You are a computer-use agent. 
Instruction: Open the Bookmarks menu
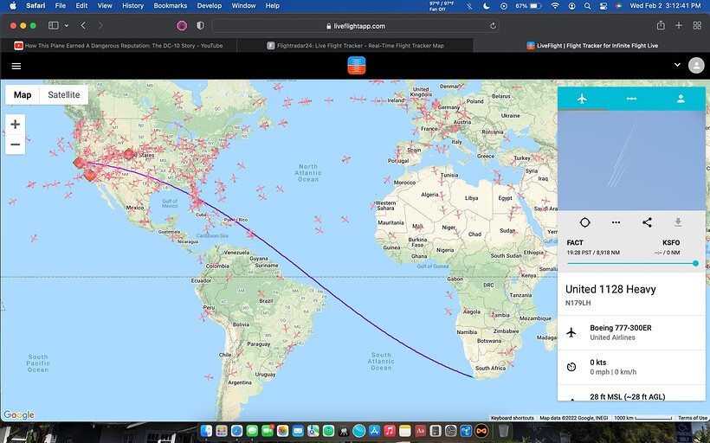click(x=171, y=5)
